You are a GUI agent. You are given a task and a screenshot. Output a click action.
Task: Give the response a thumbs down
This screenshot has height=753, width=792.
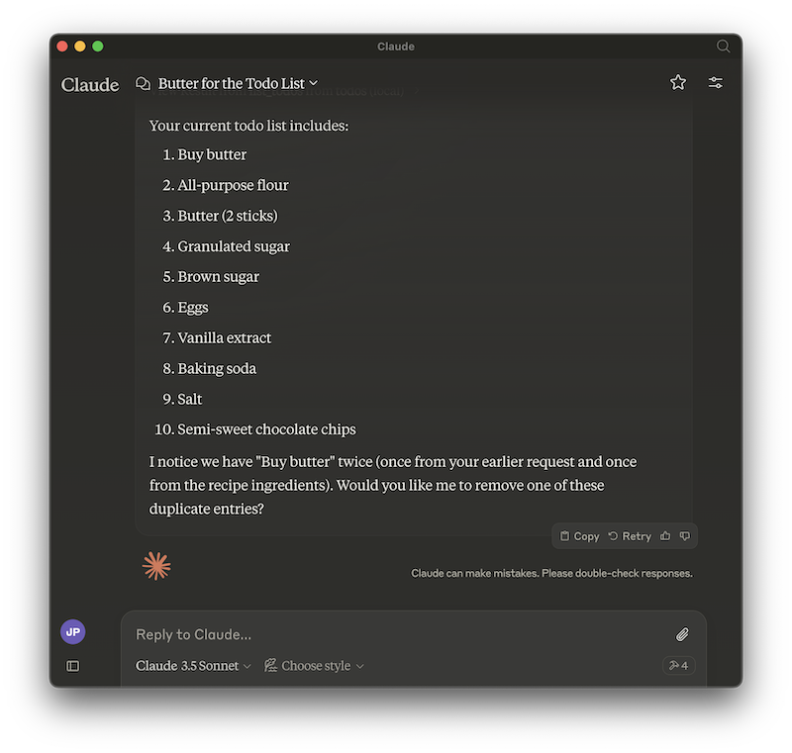685,535
